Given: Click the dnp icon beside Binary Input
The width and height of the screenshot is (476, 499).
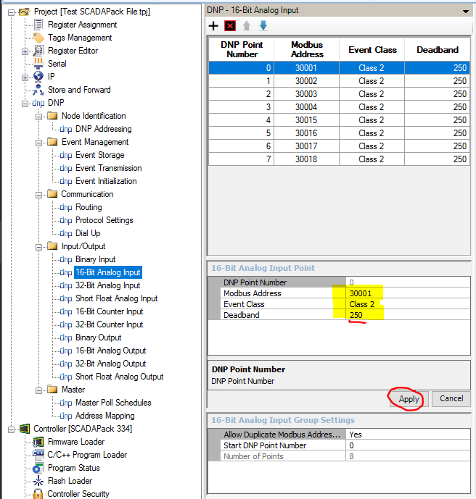Looking at the screenshot, I should (x=66, y=260).
